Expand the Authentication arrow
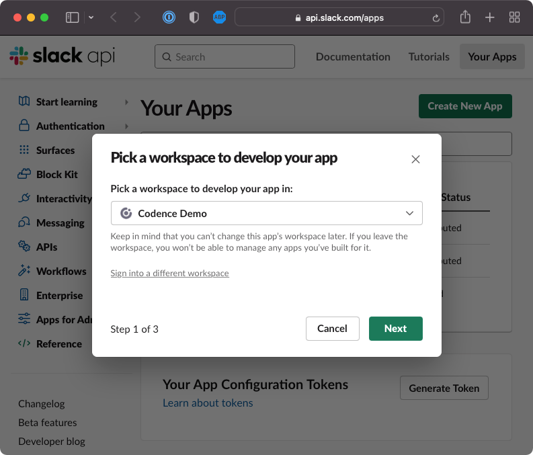 pos(126,126)
